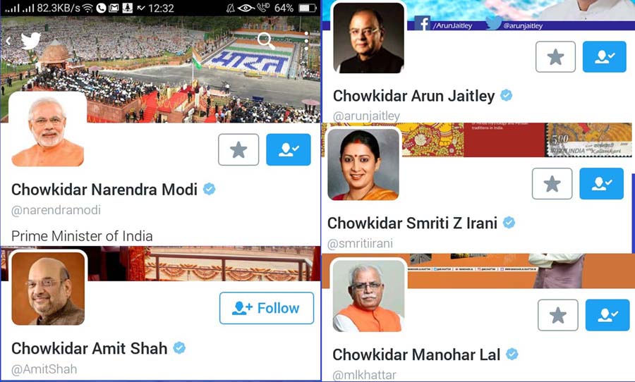Unfollow Chowkidar Manohar Lal via following button

tap(607, 315)
